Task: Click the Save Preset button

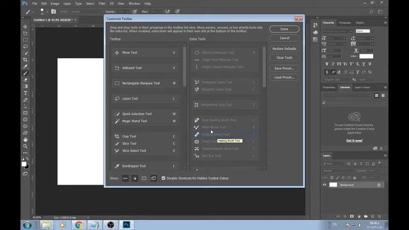Action: 284,68
